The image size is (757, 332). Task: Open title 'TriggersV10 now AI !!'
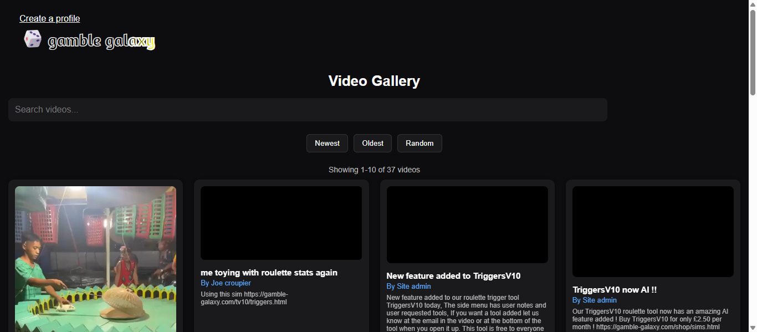[x=613, y=289]
